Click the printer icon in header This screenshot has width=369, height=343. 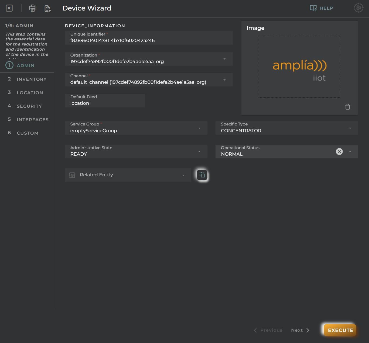point(33,8)
